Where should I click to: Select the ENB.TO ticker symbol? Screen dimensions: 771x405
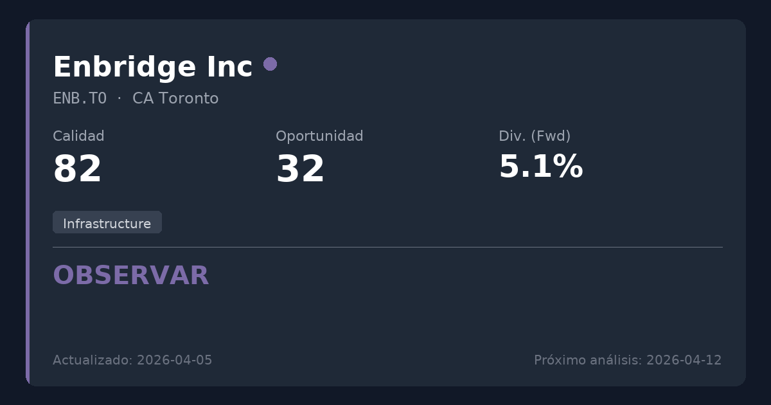pyautogui.click(x=80, y=98)
